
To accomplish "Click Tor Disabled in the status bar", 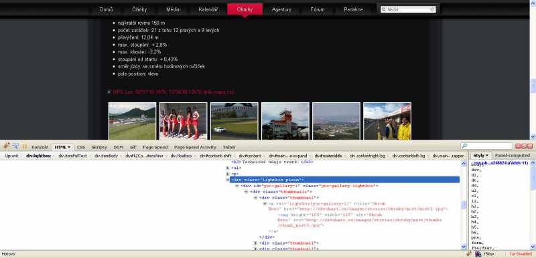I will click(x=521, y=254).
